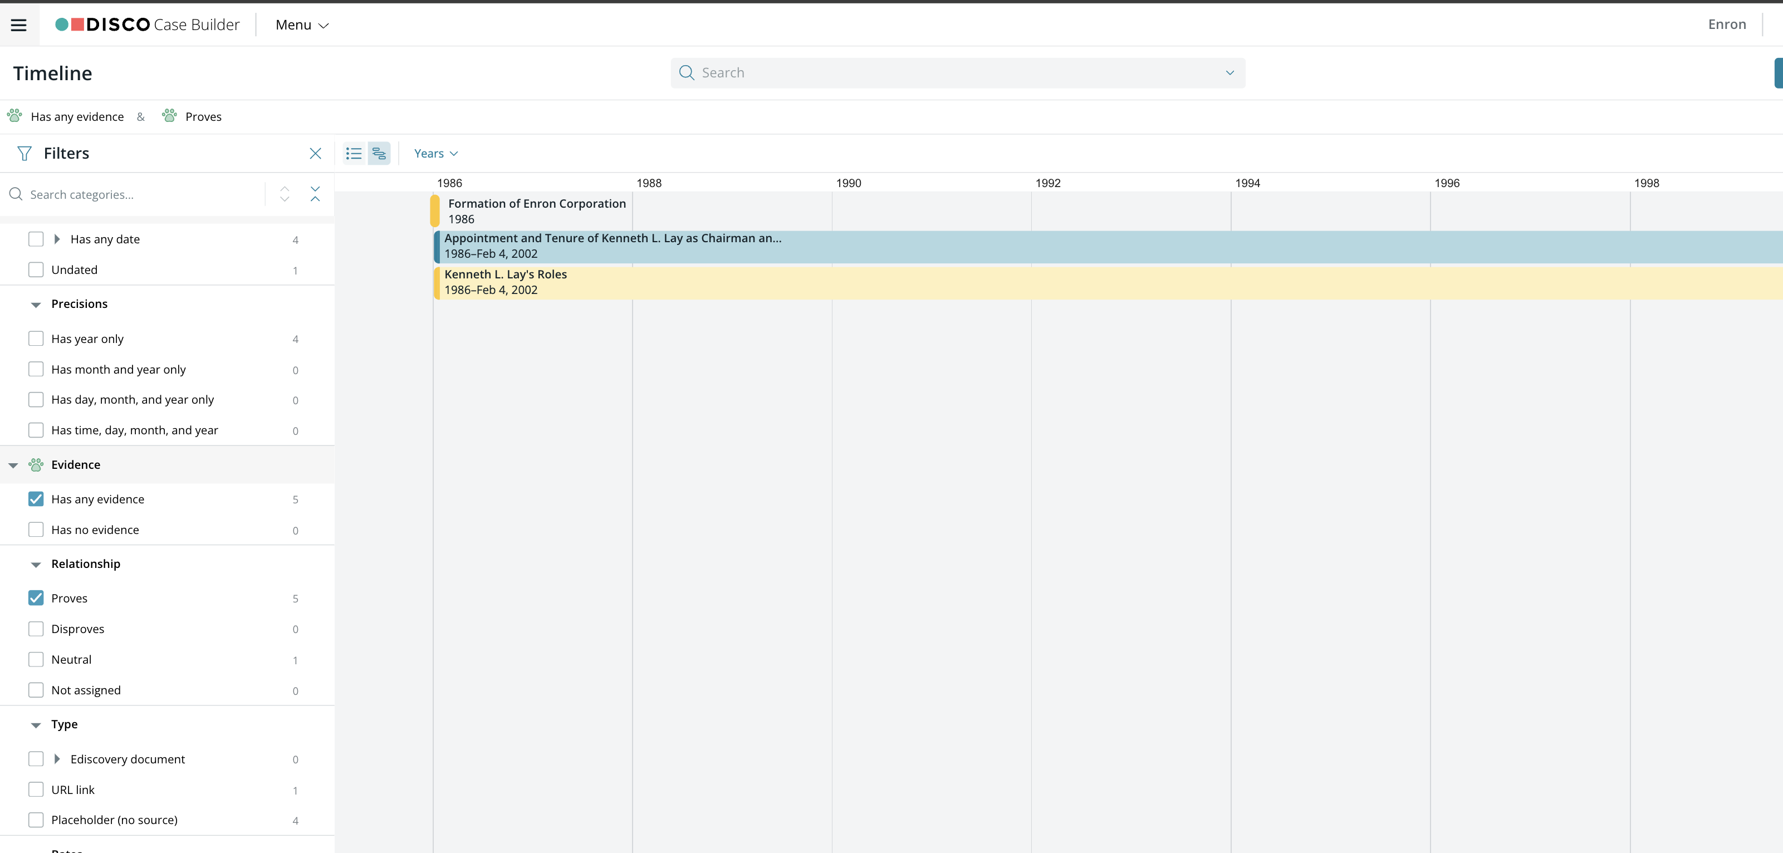Check Has year only
This screenshot has height=853, width=1783.
[36, 339]
